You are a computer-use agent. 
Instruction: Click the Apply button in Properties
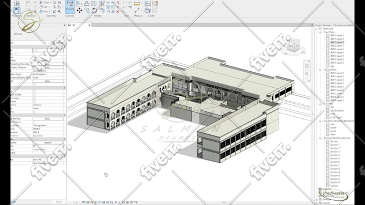coord(59,202)
